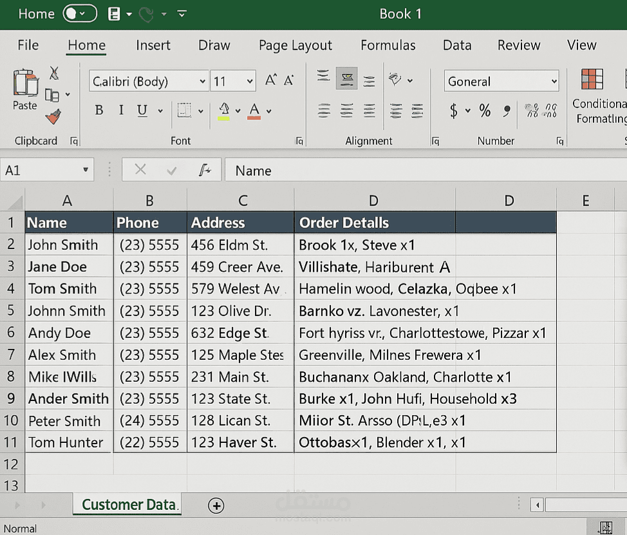This screenshot has width=627, height=535.
Task: Select Middle Align icon
Action: point(347,79)
